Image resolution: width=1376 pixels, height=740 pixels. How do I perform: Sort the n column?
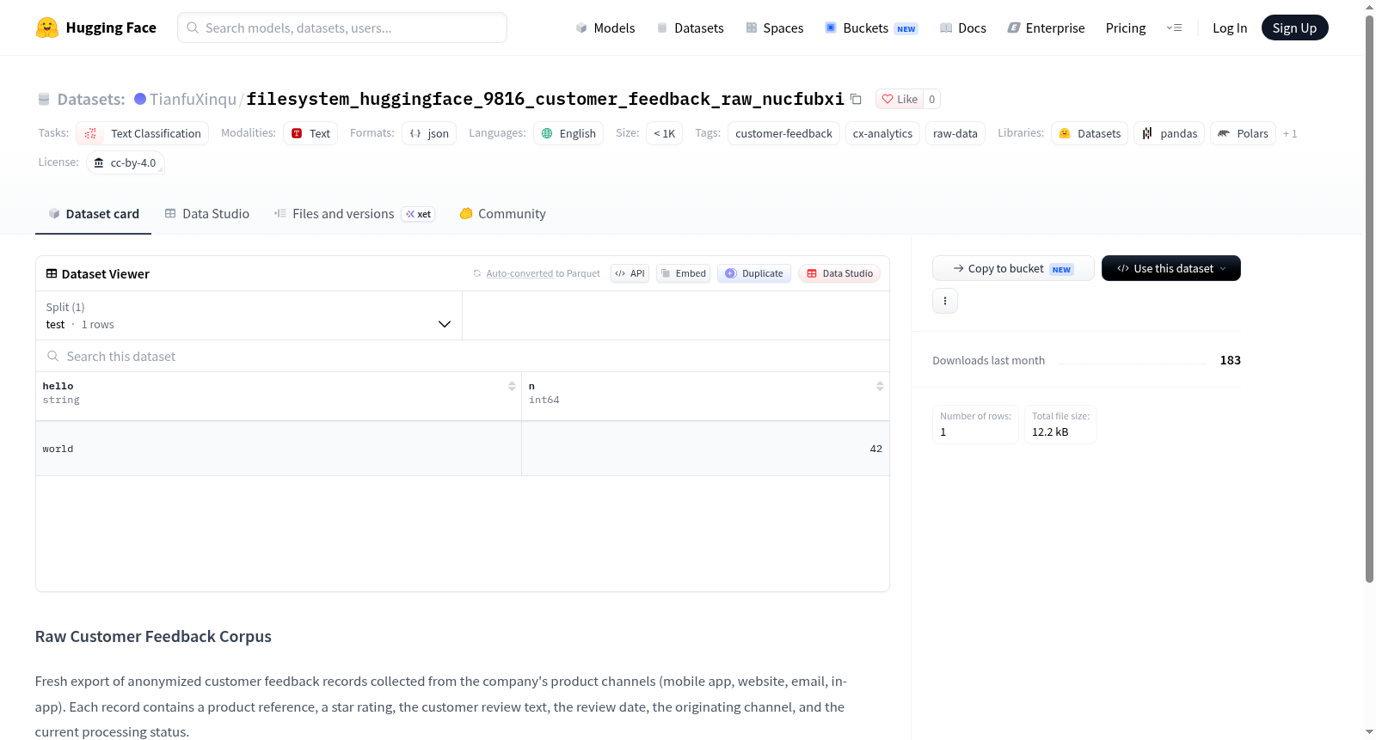point(880,386)
